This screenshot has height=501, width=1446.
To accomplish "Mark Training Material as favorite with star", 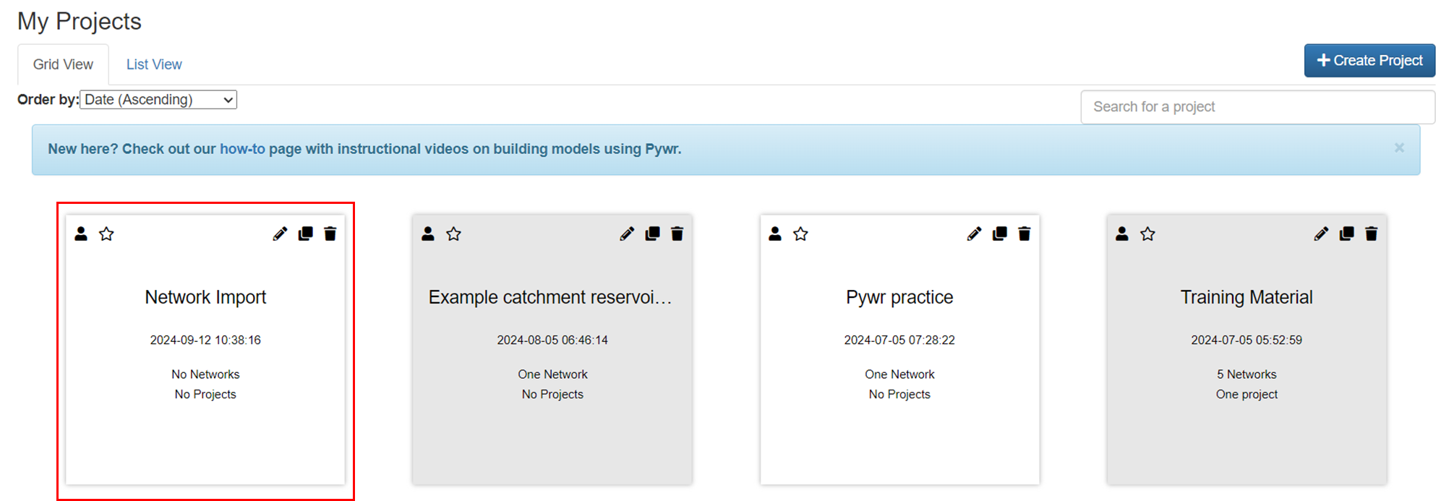I will tap(1147, 234).
